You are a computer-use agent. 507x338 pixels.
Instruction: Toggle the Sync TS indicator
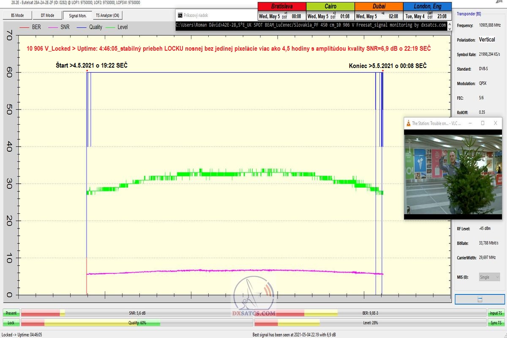pos(496,323)
